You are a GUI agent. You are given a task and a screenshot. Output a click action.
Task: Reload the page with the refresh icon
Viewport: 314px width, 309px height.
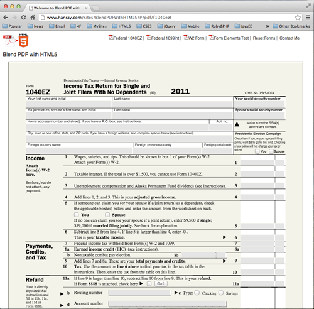(23, 18)
